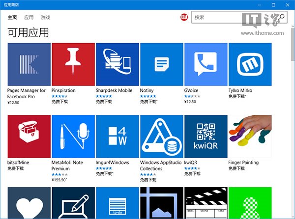Maximize the 应用商店 window

[x=273, y=5]
